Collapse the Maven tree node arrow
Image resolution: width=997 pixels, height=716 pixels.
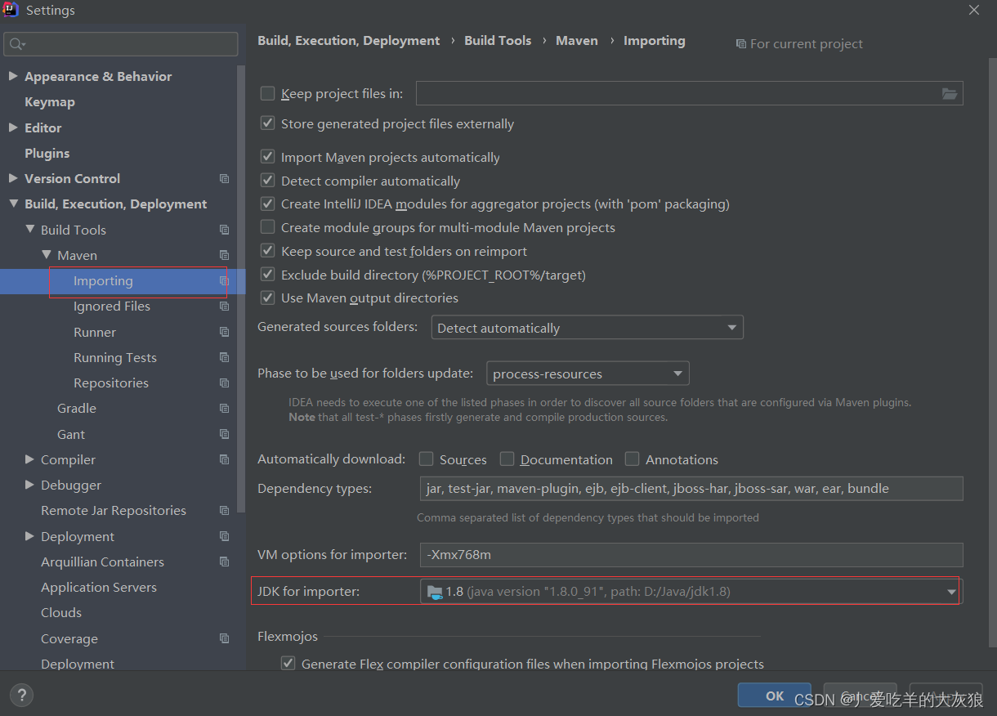(46, 255)
